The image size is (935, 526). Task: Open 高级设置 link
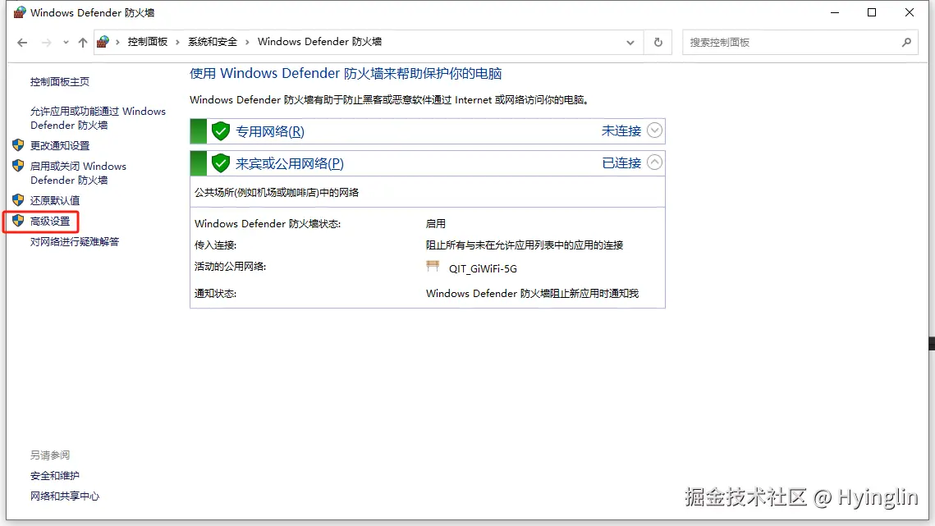pos(50,222)
